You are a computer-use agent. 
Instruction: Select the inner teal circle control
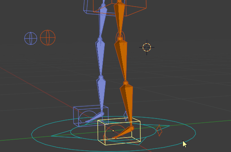tap(113, 132)
